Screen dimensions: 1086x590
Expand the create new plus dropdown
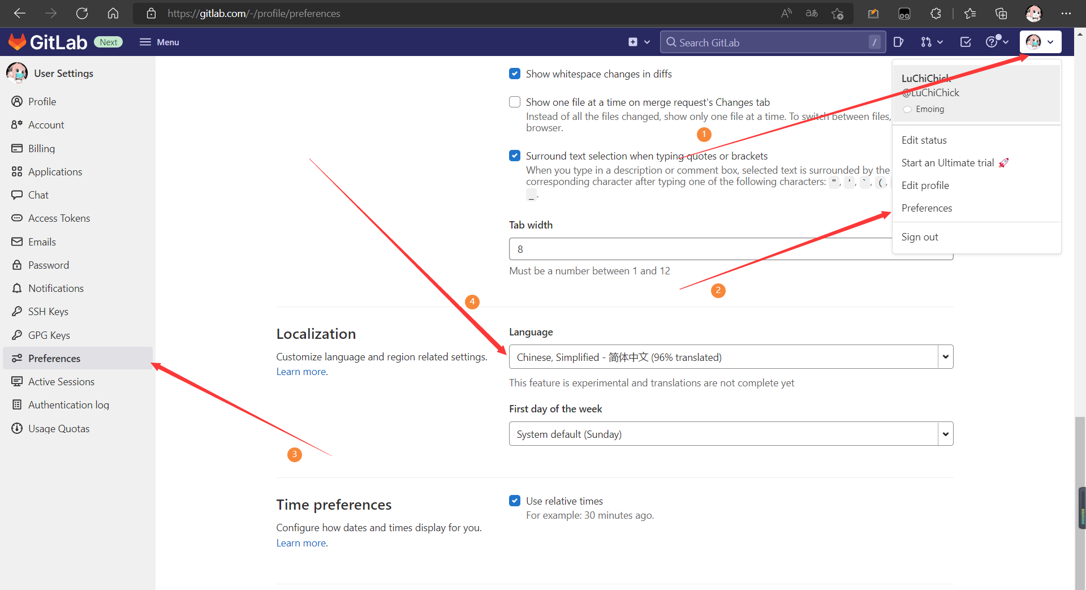tap(639, 42)
